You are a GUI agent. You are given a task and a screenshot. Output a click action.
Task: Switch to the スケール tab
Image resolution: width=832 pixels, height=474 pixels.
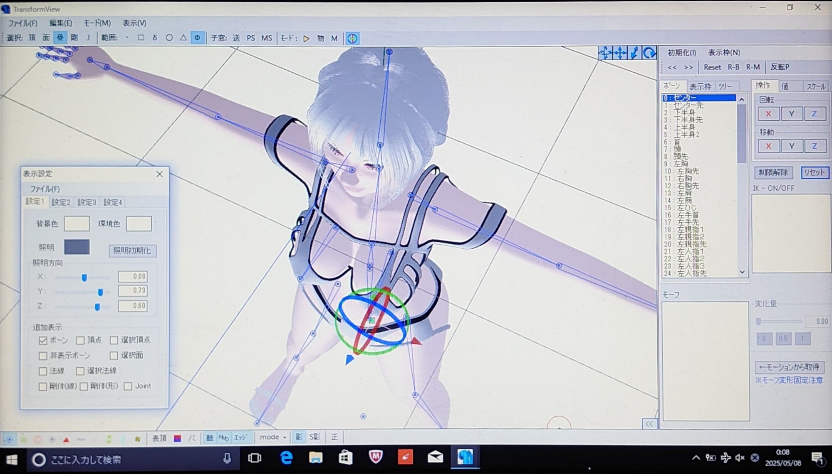tap(816, 86)
